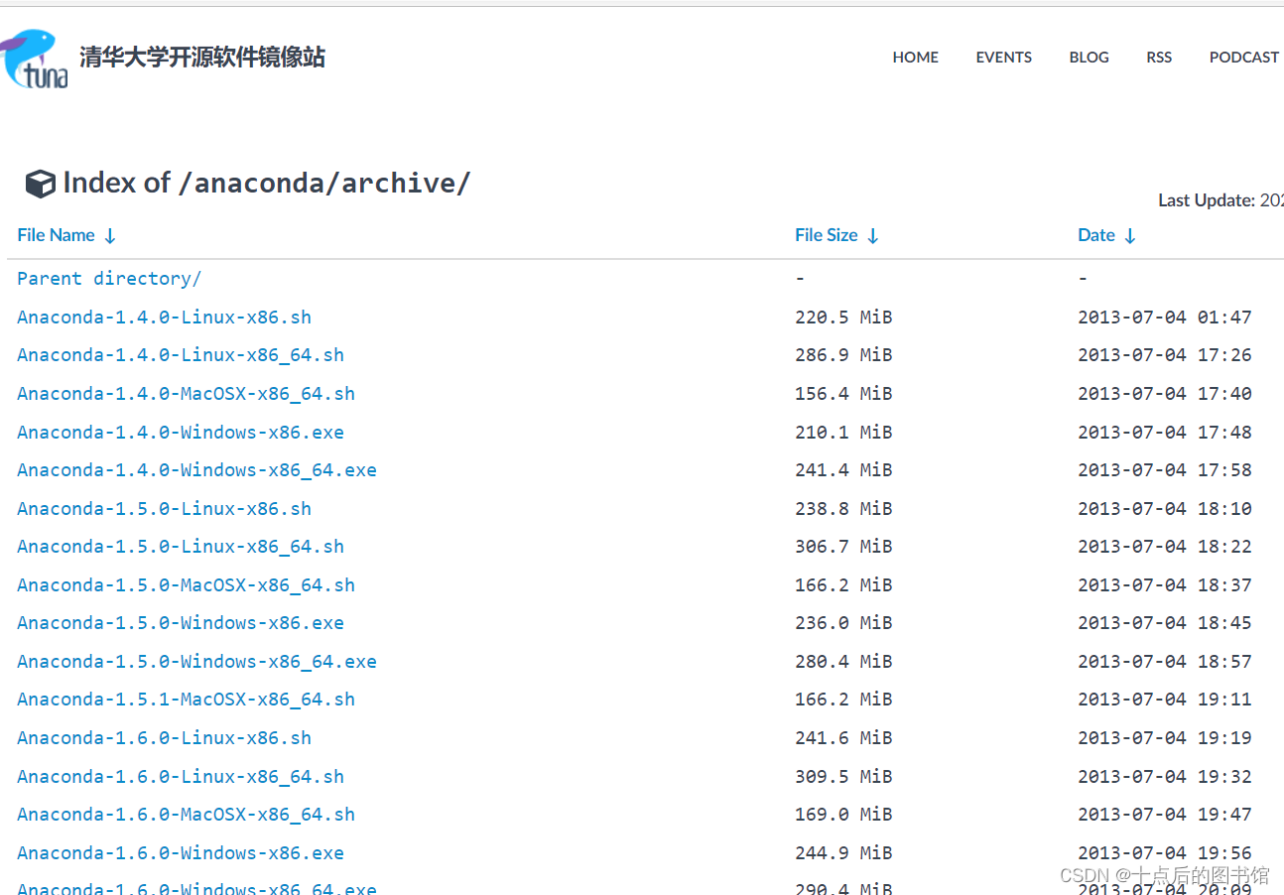Click the Last Update label
Screen dimensions: 1284x895
(1207, 200)
